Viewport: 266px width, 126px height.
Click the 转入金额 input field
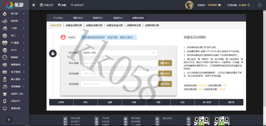[119, 63]
